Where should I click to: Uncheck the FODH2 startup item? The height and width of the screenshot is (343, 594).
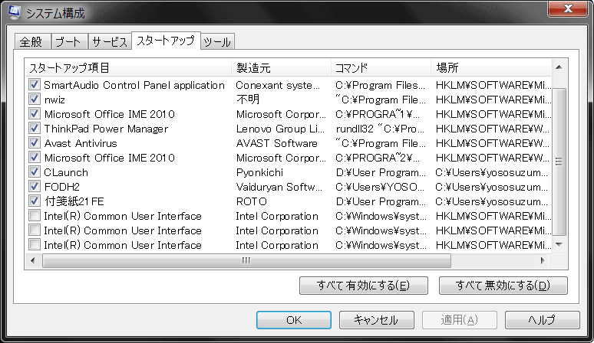pos(35,187)
